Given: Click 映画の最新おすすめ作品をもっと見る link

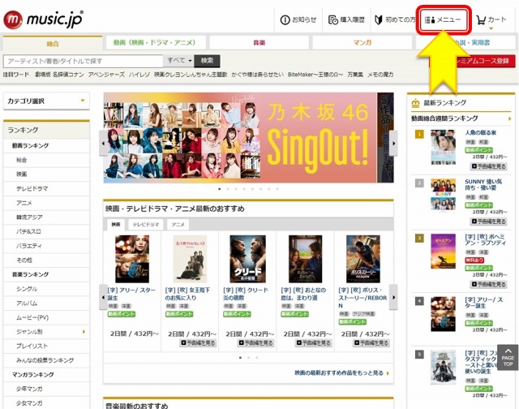Looking at the screenshot, I should pyautogui.click(x=341, y=373).
